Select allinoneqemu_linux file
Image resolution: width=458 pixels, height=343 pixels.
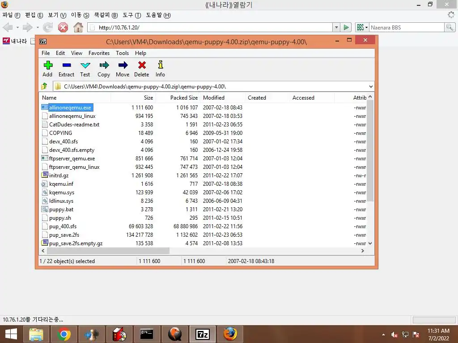tap(72, 116)
